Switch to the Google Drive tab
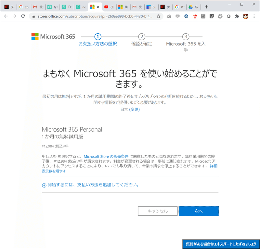This screenshot has height=249, width=260. pos(193,7)
